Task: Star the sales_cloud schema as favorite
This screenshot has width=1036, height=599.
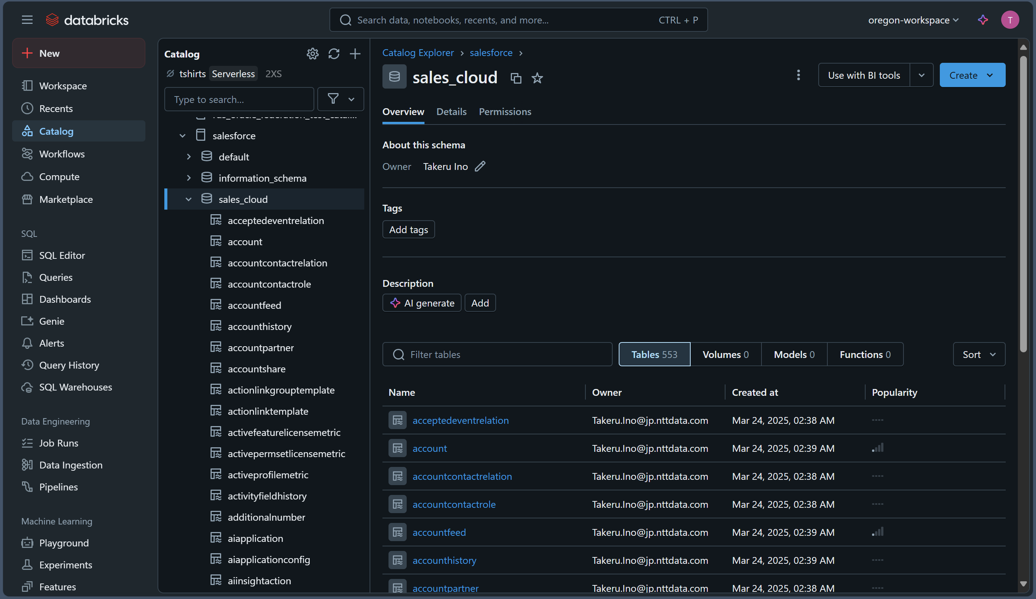Action: pos(537,78)
